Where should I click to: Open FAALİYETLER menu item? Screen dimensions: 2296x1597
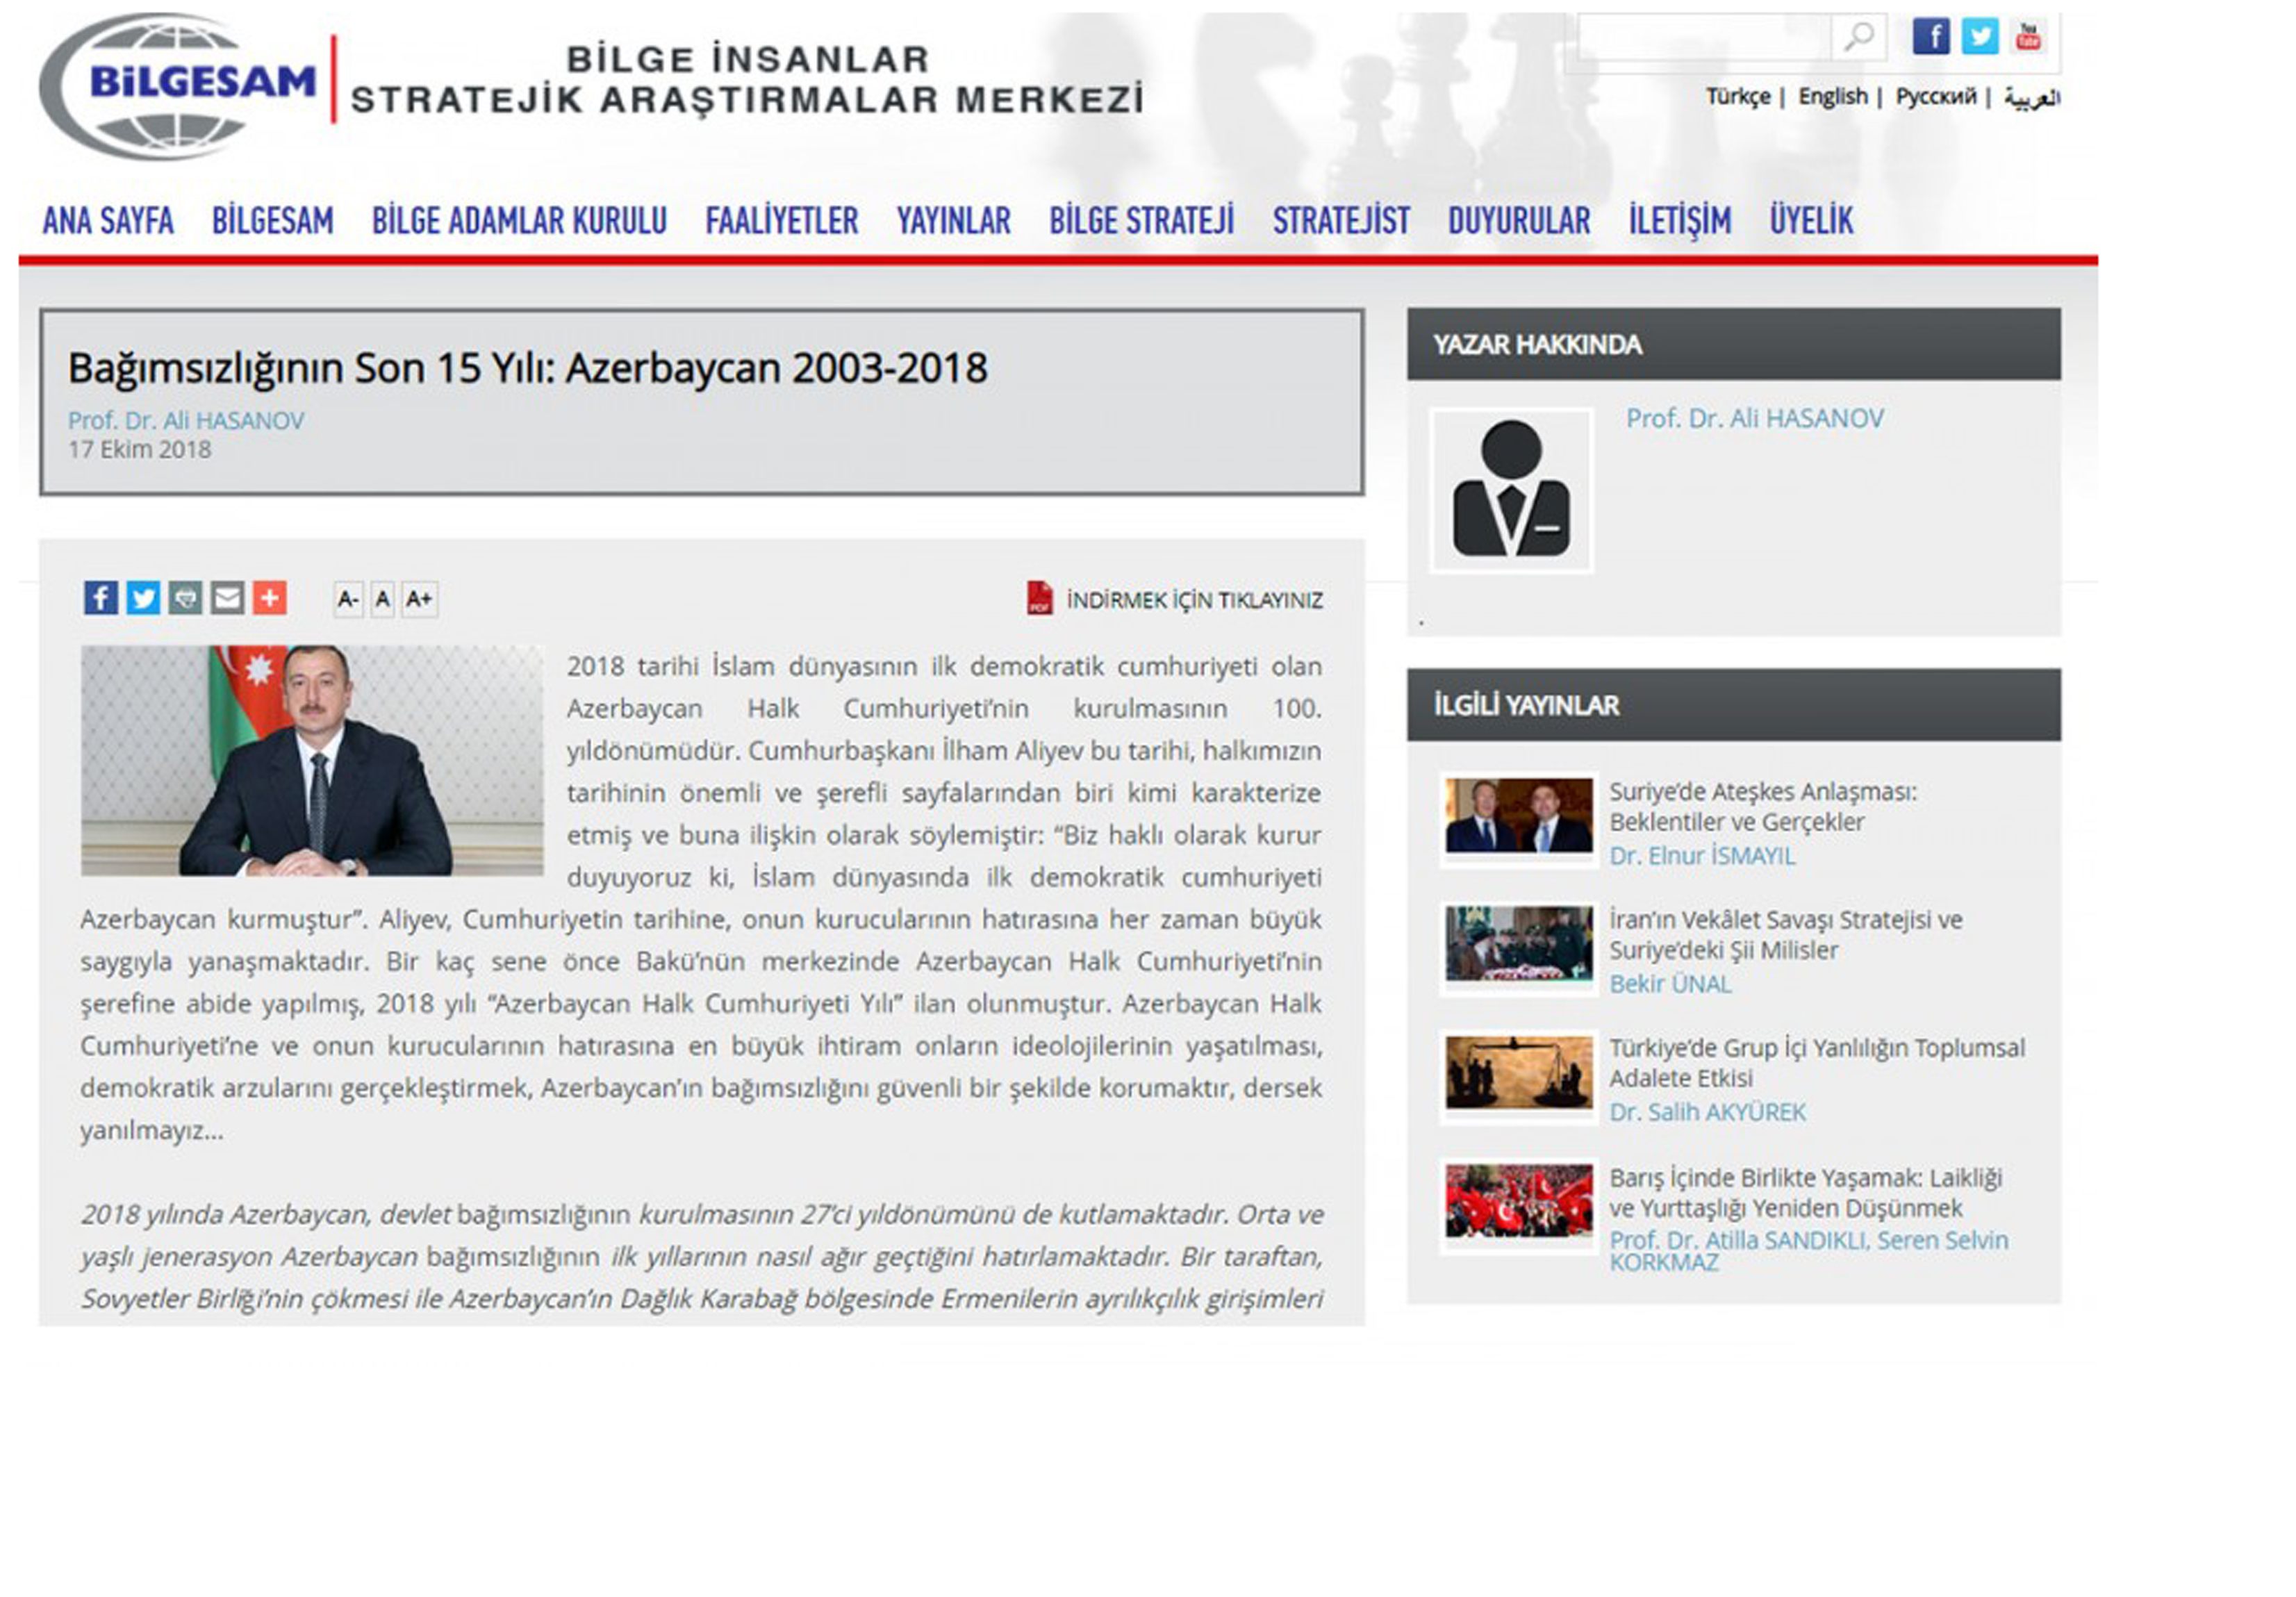[x=782, y=220]
